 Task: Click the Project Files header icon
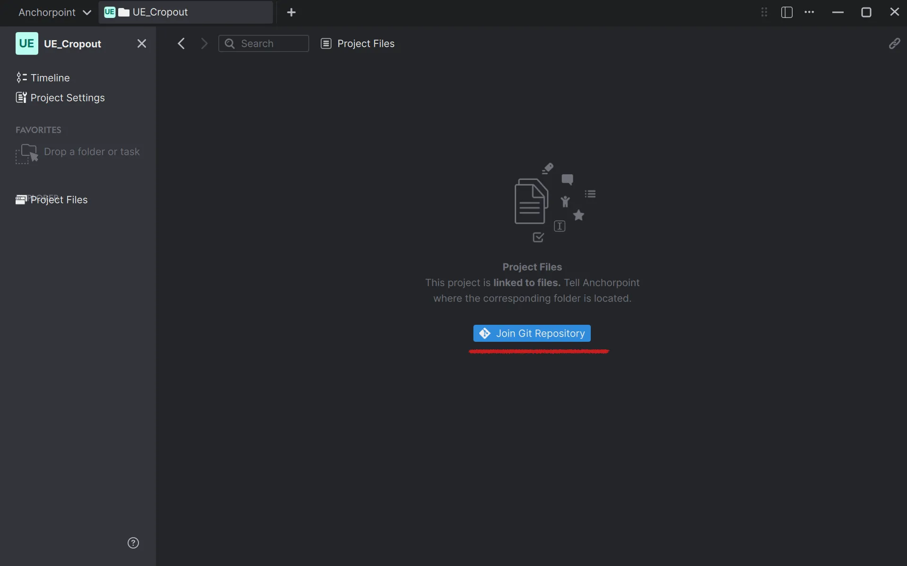pyautogui.click(x=326, y=43)
